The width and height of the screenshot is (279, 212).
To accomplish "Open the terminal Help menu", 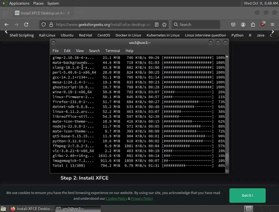I will tap(129, 51).
